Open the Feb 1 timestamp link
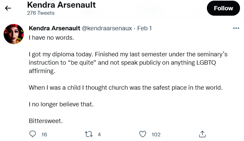 144,28
